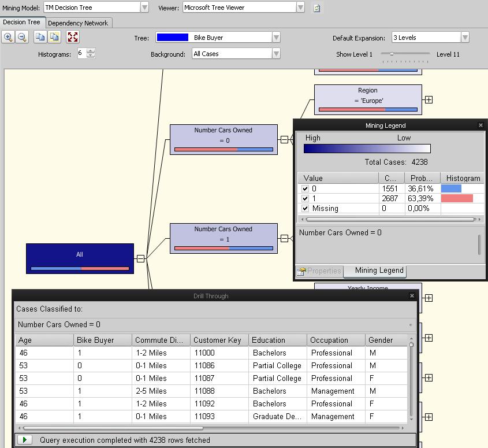Click the Size to Fit icon
This screenshot has width=488, height=448.
(73, 37)
